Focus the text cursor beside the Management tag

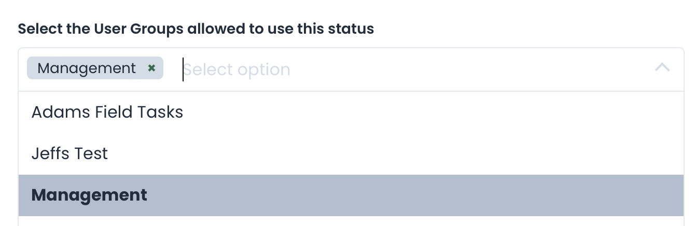tap(184, 69)
